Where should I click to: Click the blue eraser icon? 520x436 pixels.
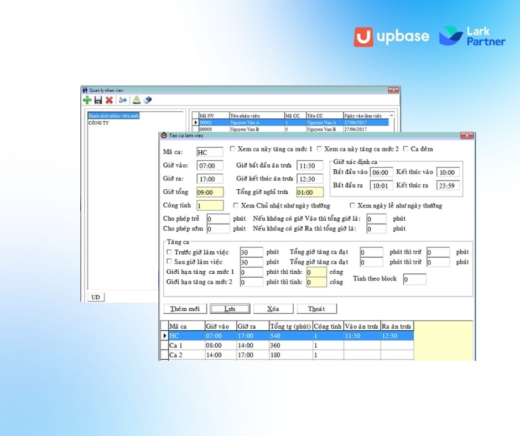pyautogui.click(x=148, y=100)
